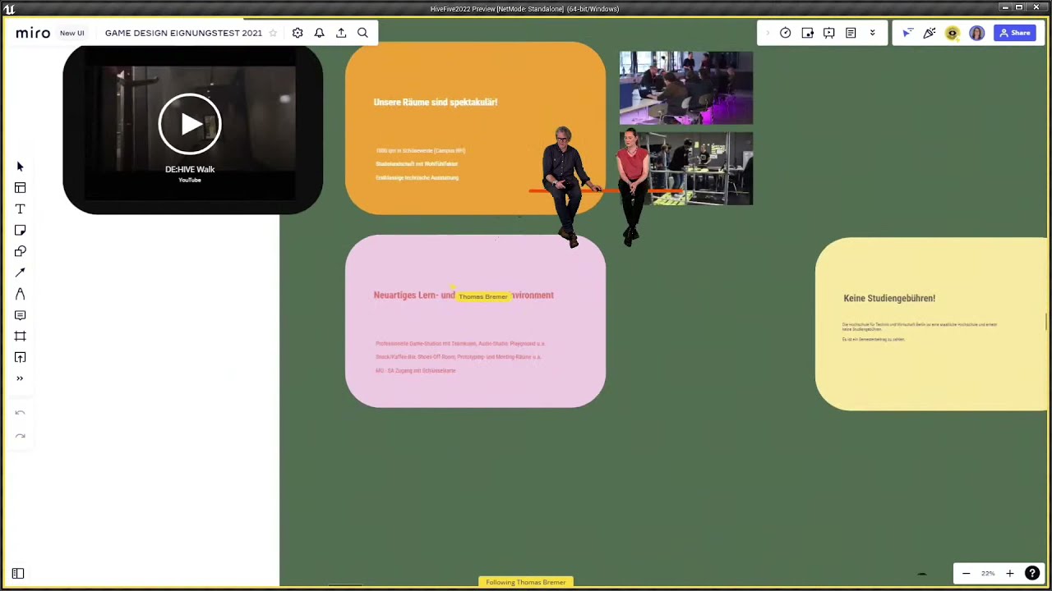
Task: Open the user profile avatar
Action: [x=976, y=33]
